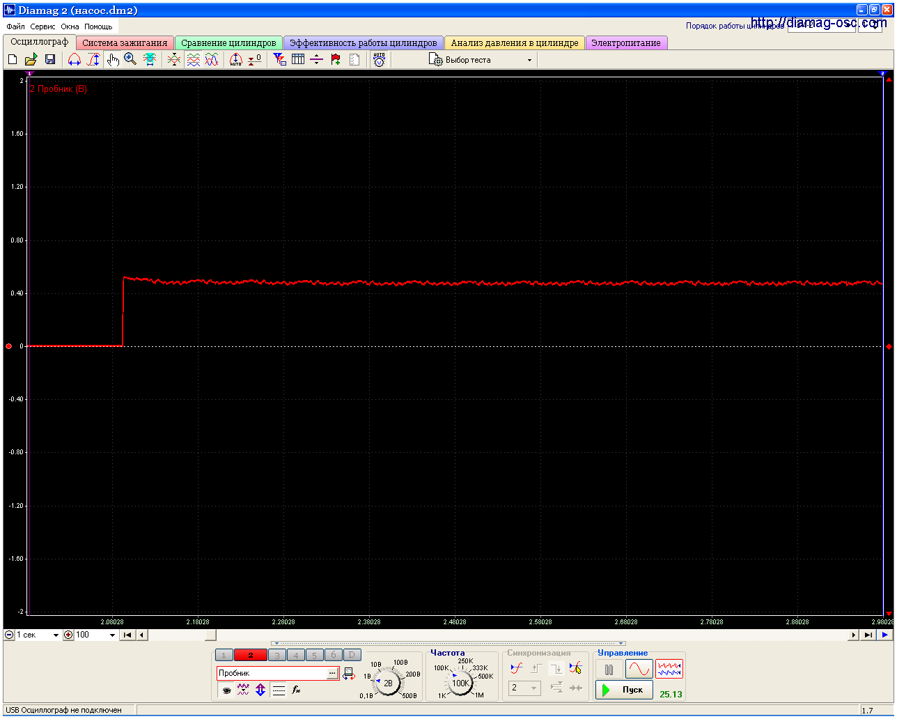
Task: Choose the magnifier zoom tool
Action: point(130,60)
